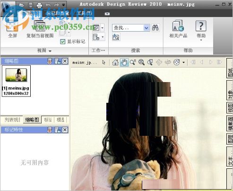Expand quick access toolbar customization arrow
233x191 pixels.
coord(63,5)
